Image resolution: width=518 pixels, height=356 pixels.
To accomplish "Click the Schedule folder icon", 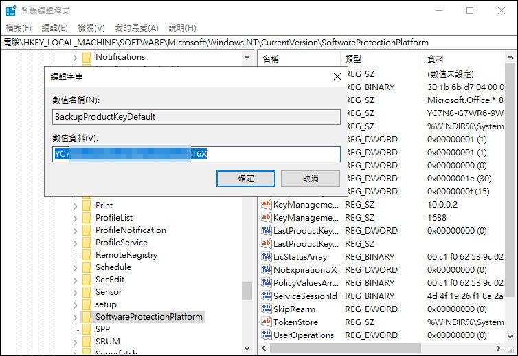I will coord(87,267).
